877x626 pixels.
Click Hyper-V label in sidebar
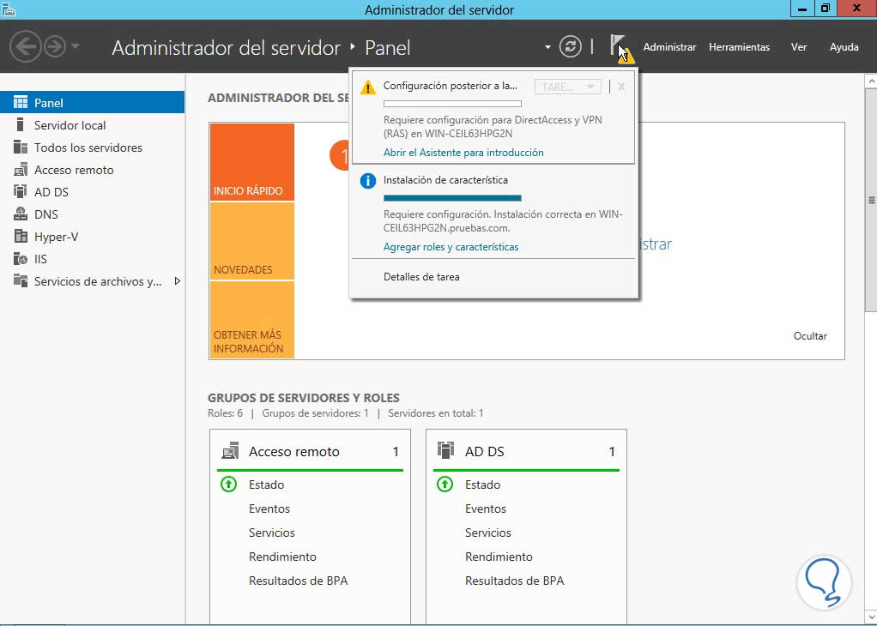coord(56,237)
